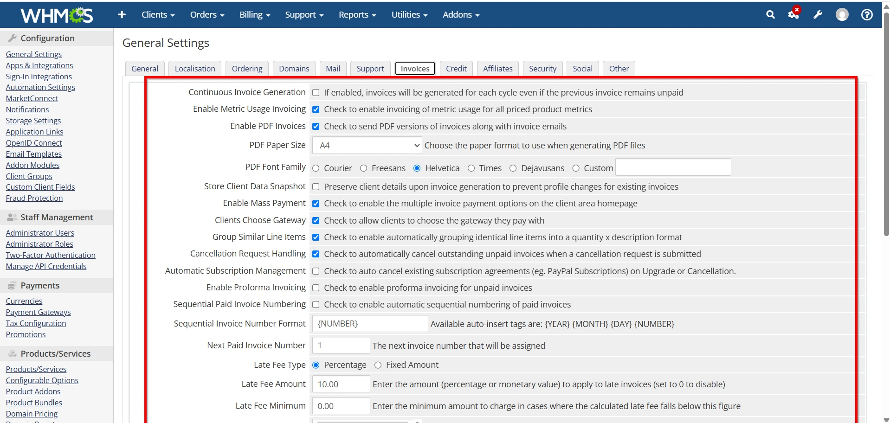Toggle Continuous Invoice Generation checkbox
Viewport: 890px width, 423px height.
coord(316,93)
